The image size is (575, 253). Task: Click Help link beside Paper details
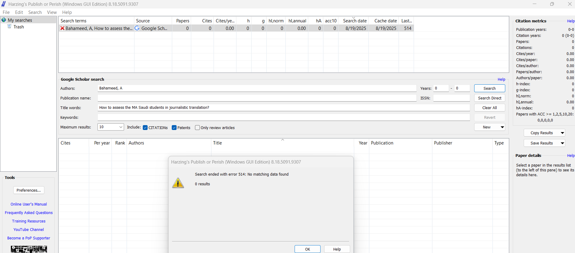click(x=571, y=156)
